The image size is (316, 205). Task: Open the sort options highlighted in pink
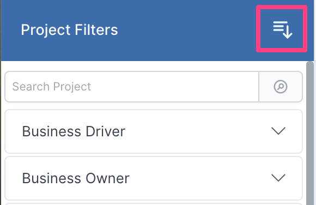pos(282,29)
